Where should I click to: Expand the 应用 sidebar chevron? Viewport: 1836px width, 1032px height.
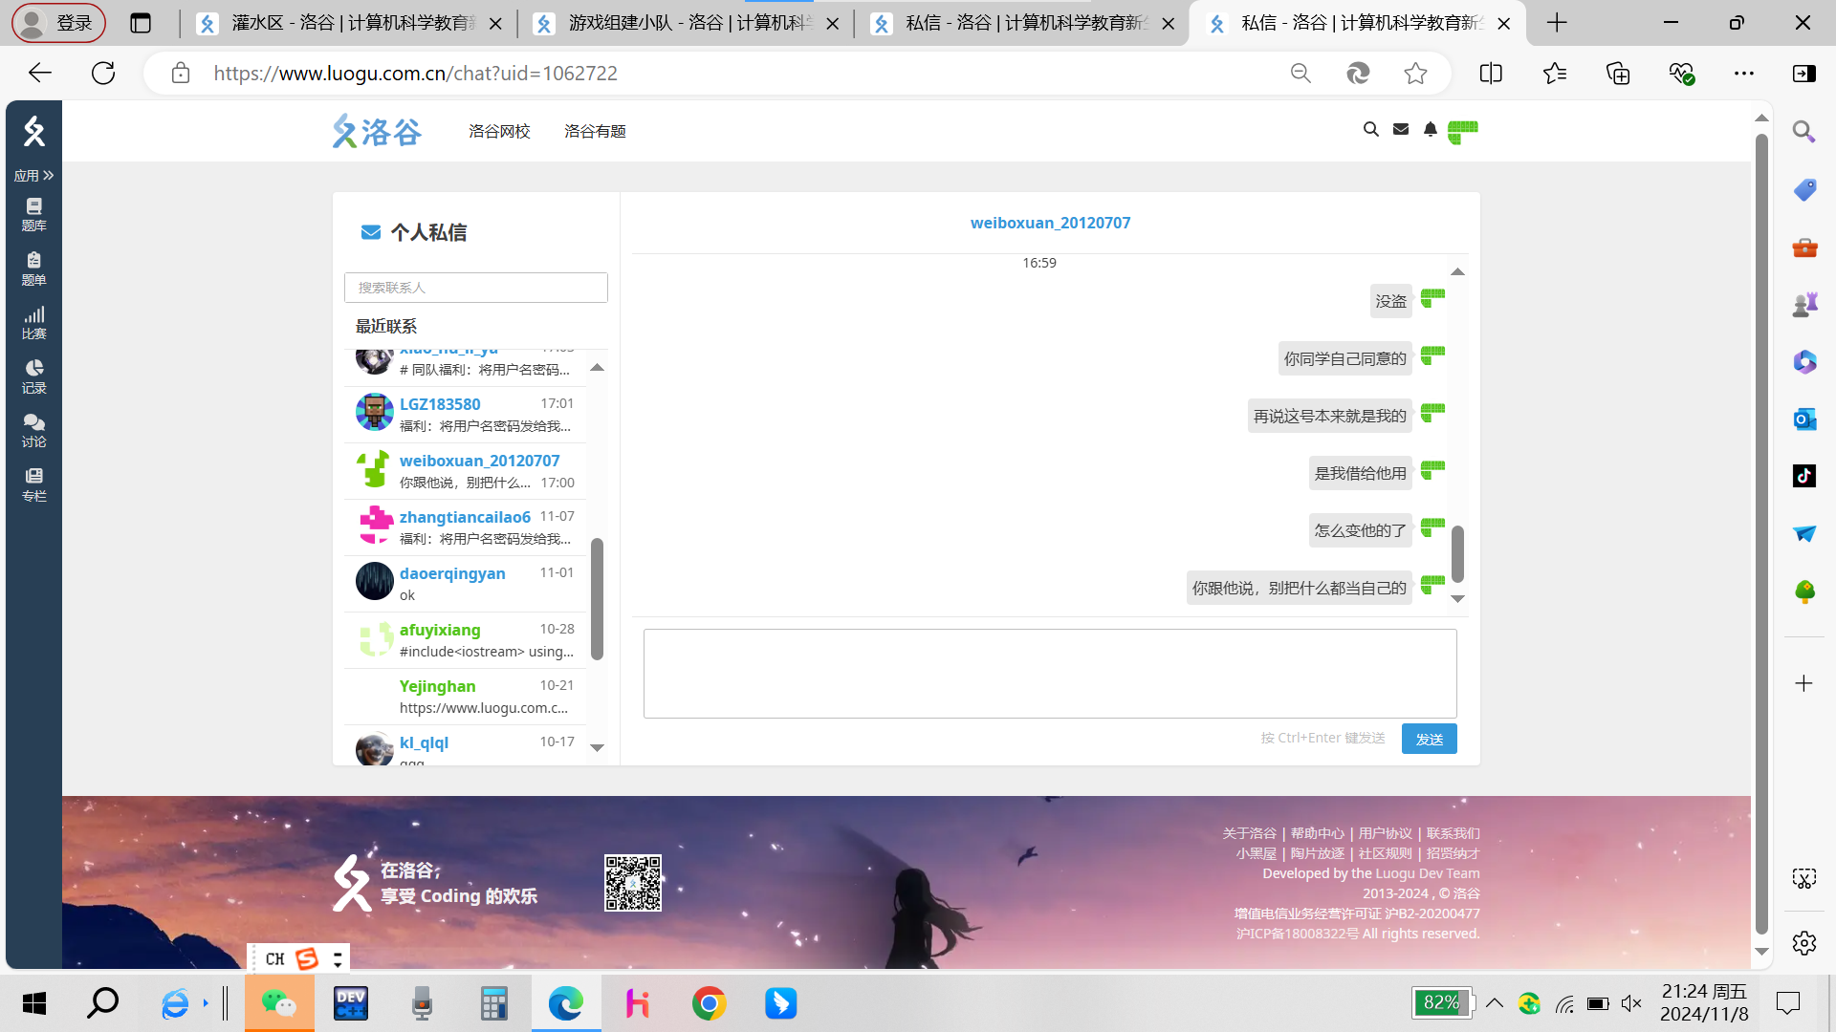(x=48, y=175)
